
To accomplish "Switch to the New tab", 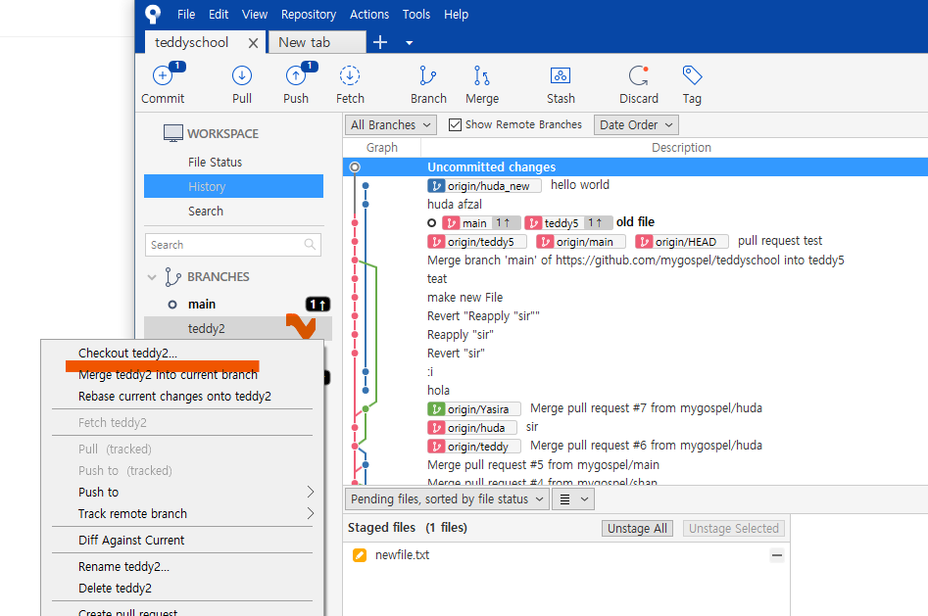I will [317, 43].
